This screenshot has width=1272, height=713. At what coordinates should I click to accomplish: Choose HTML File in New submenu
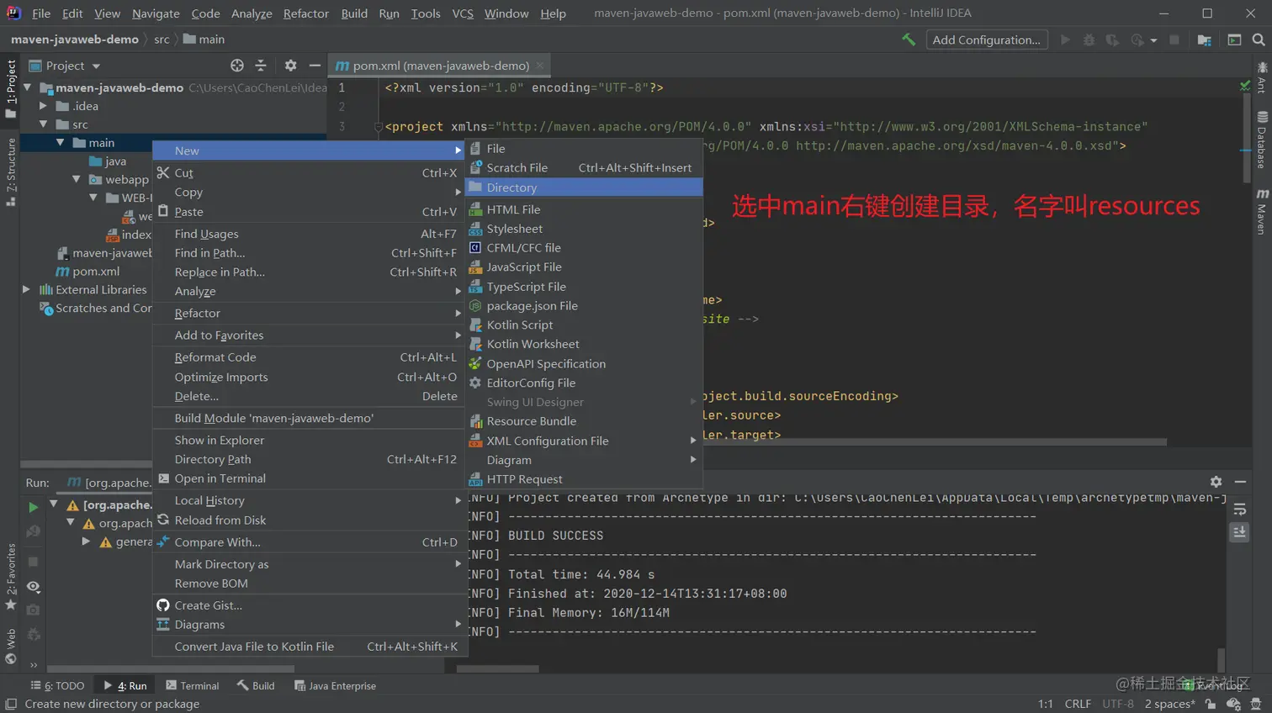pyautogui.click(x=584, y=209)
